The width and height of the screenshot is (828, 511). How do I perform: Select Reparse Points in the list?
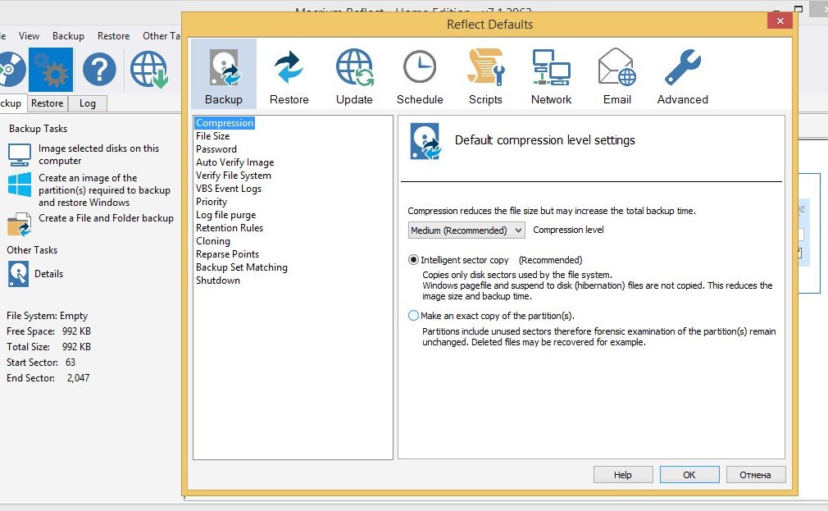[228, 254]
